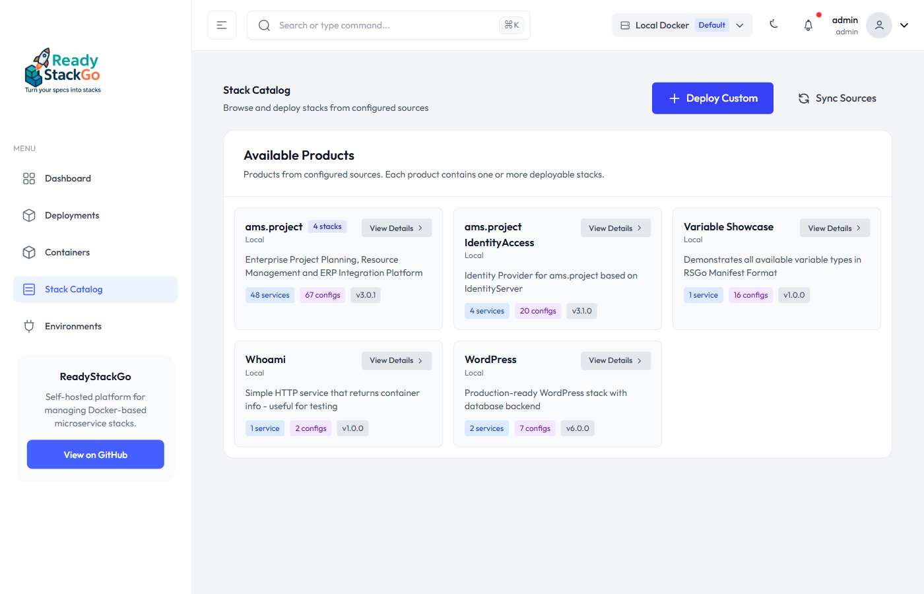This screenshot has height=594, width=924.
Task: Toggle dark mode with the moon icon
Action: pyautogui.click(x=774, y=24)
